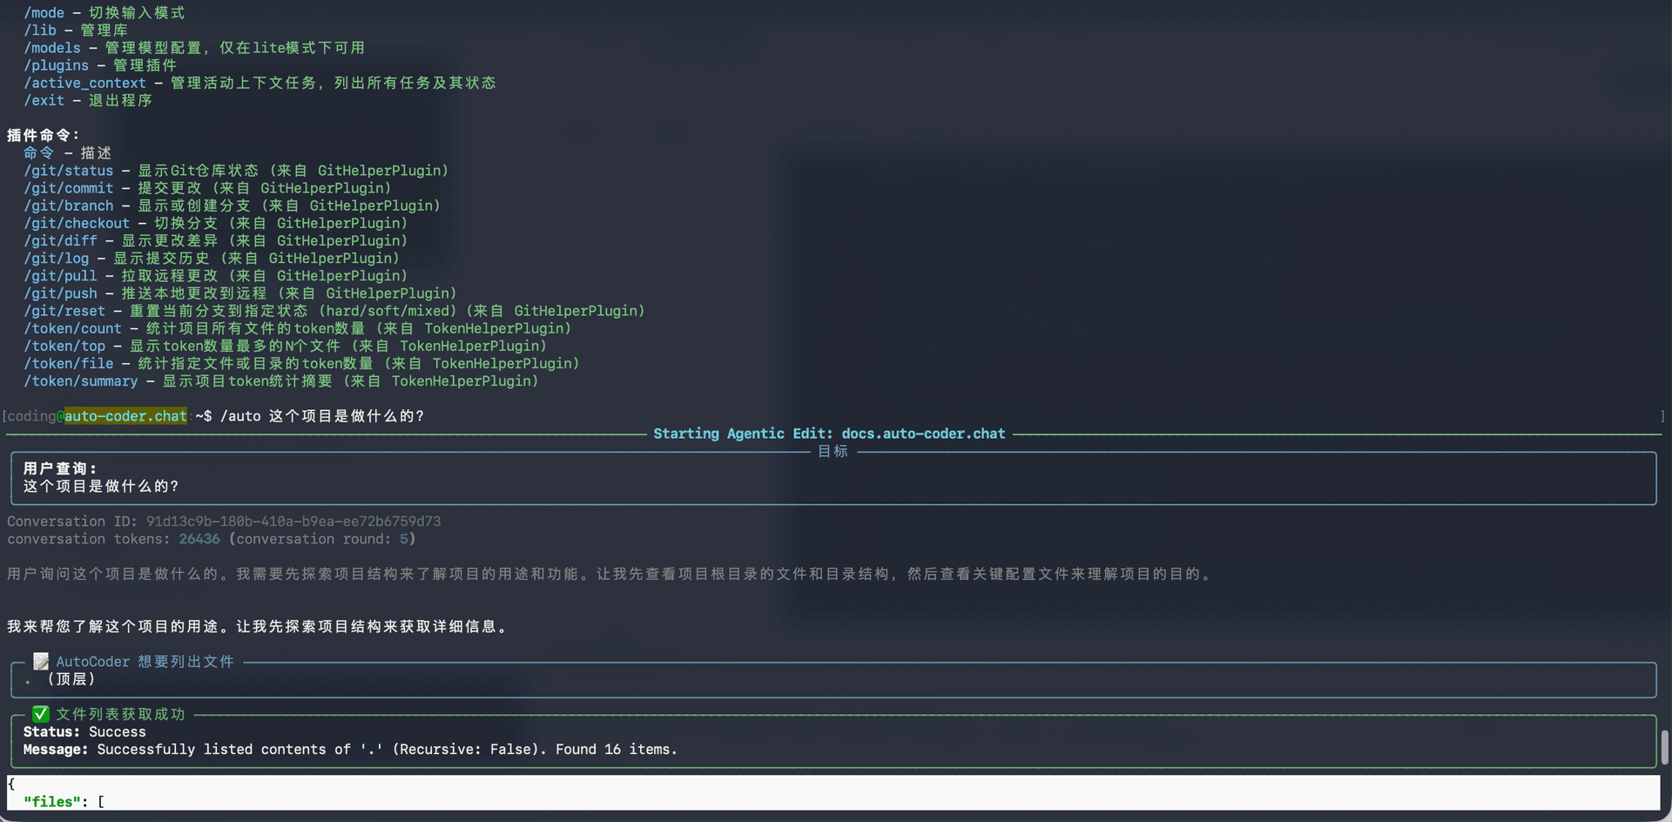Click the /git/push command entry

(60, 293)
